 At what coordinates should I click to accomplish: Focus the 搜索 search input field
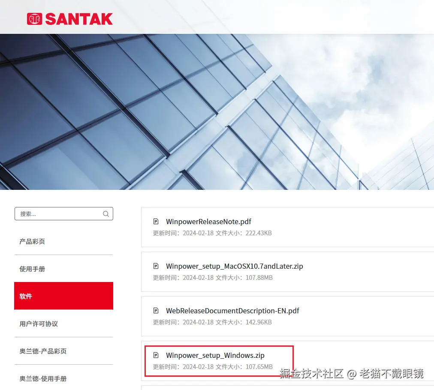click(63, 214)
